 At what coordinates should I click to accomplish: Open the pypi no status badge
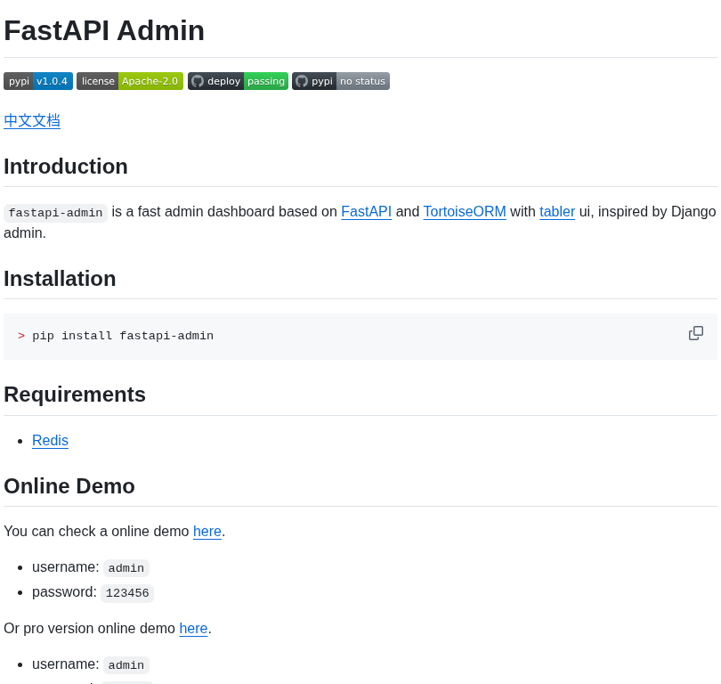341,81
